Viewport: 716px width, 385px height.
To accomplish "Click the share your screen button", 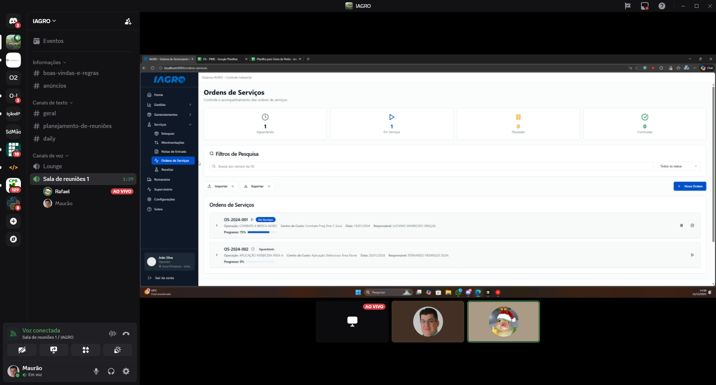I will tap(54, 350).
